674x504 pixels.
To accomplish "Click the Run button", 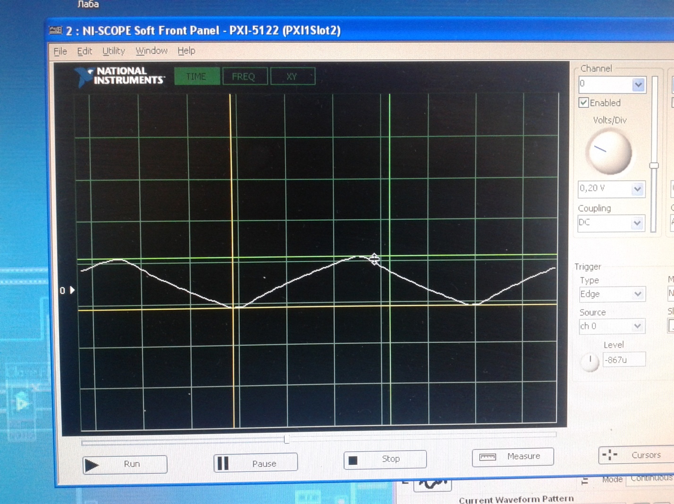I will click(x=125, y=464).
